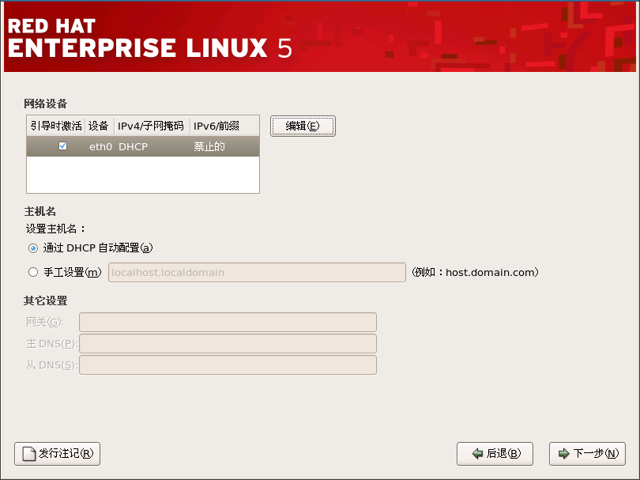640x480 pixels.
Task: Click the release notes document icon
Action: click(29, 454)
